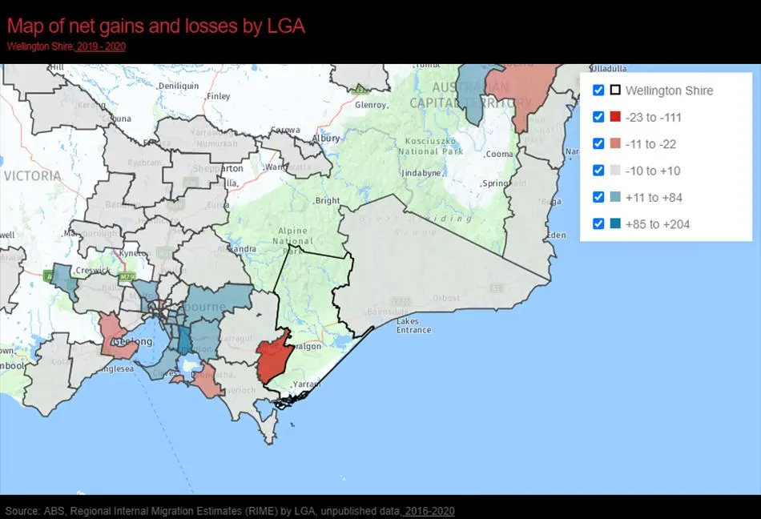Open the 2019 - 2020 year link
Viewport: 761px width, 519px height.
click(x=101, y=46)
